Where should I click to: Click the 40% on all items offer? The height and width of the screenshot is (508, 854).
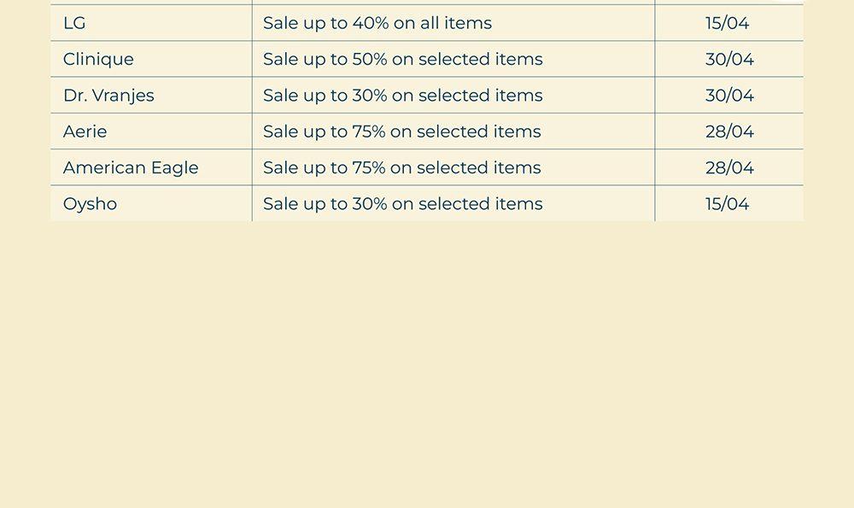click(x=377, y=23)
